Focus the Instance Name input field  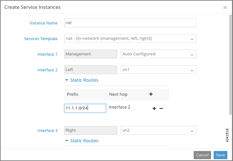click(130, 23)
